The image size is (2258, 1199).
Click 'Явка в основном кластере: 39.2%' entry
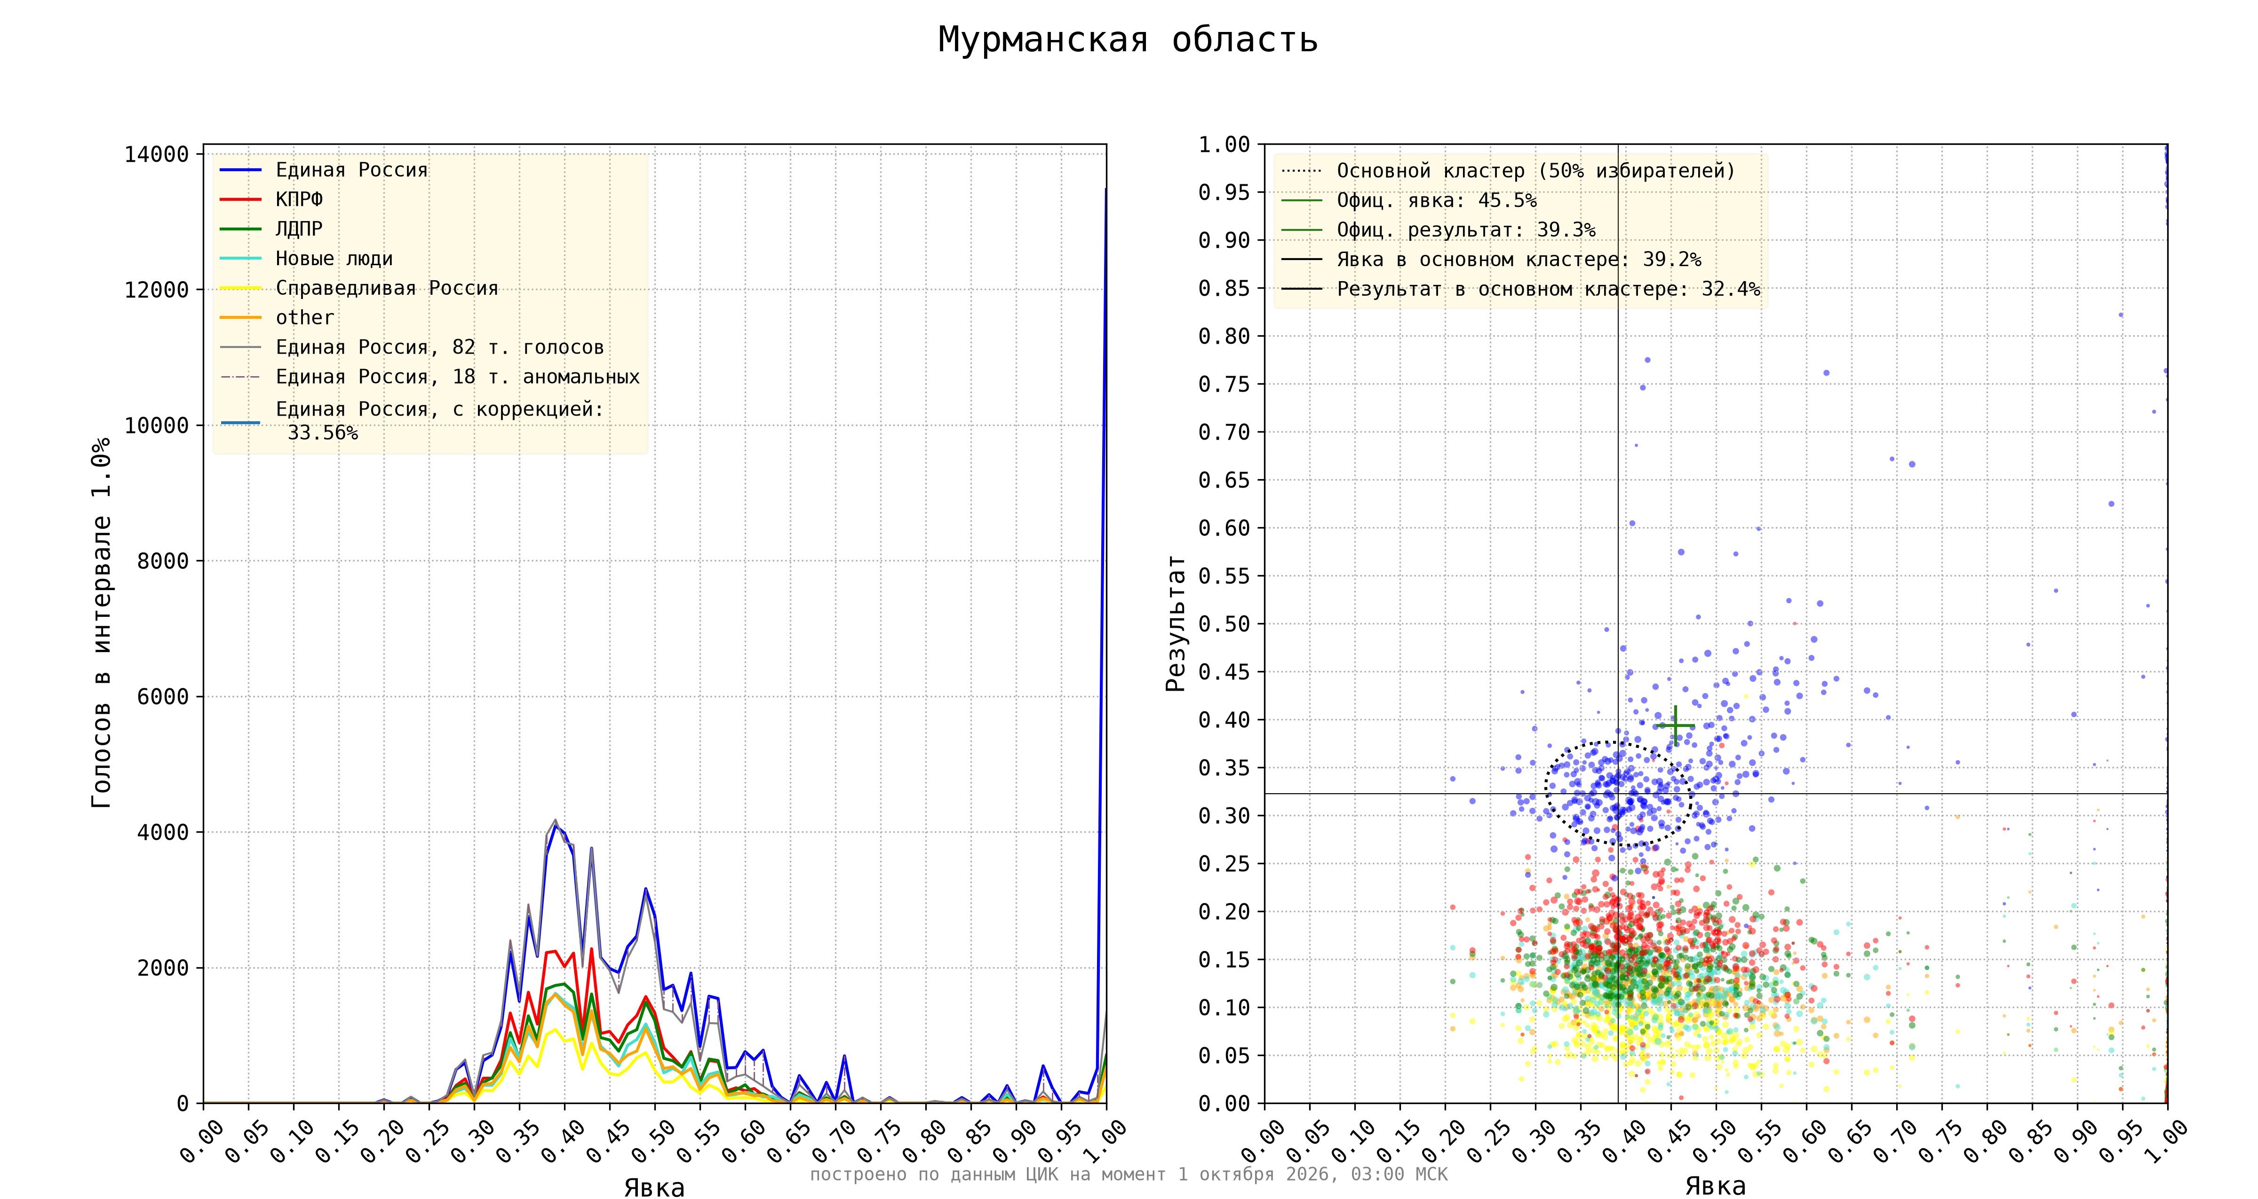coord(1518,260)
